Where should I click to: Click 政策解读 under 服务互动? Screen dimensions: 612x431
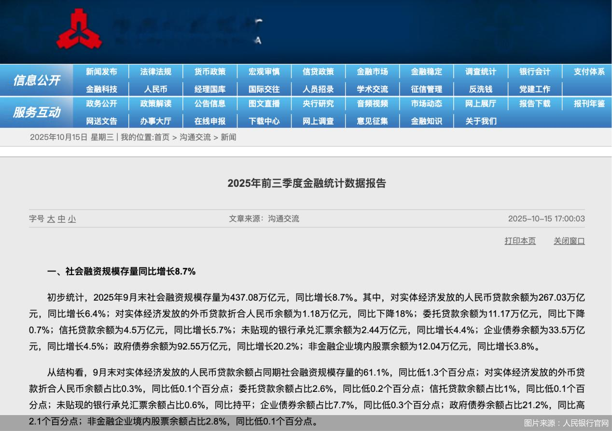click(155, 104)
